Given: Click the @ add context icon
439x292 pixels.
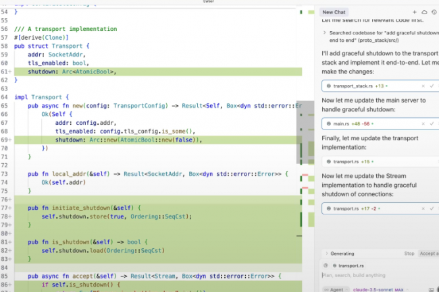Looking at the screenshot, I should (x=326, y=266).
